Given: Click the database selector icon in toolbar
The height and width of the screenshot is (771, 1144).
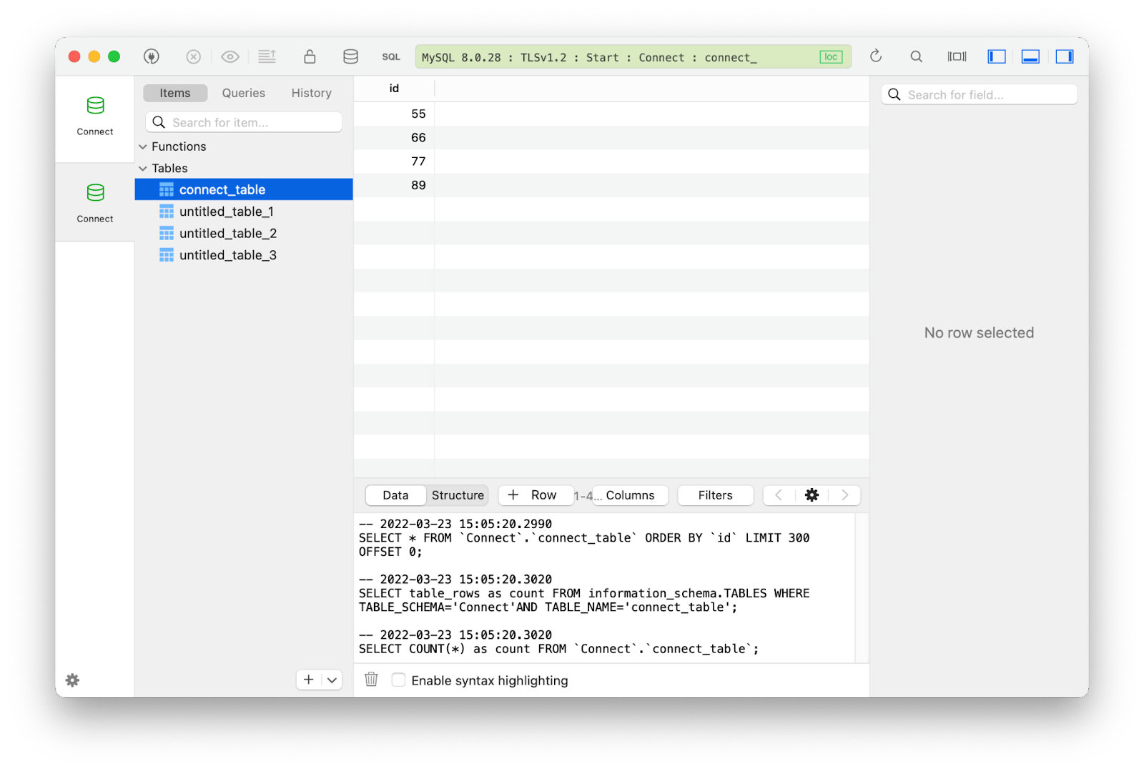Looking at the screenshot, I should pyautogui.click(x=350, y=56).
